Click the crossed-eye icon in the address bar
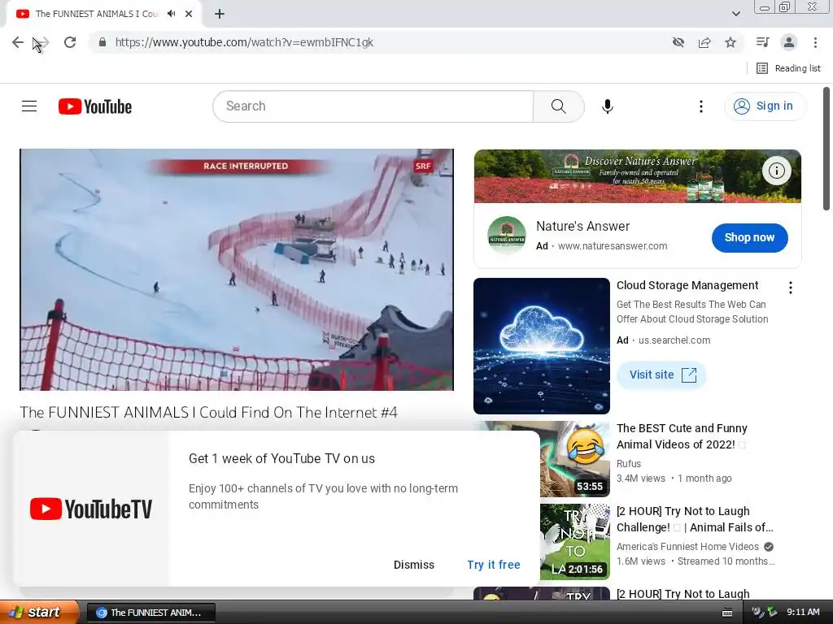 coord(678,42)
